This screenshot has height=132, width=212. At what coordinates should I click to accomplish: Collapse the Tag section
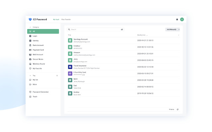pyautogui.click(x=30, y=76)
